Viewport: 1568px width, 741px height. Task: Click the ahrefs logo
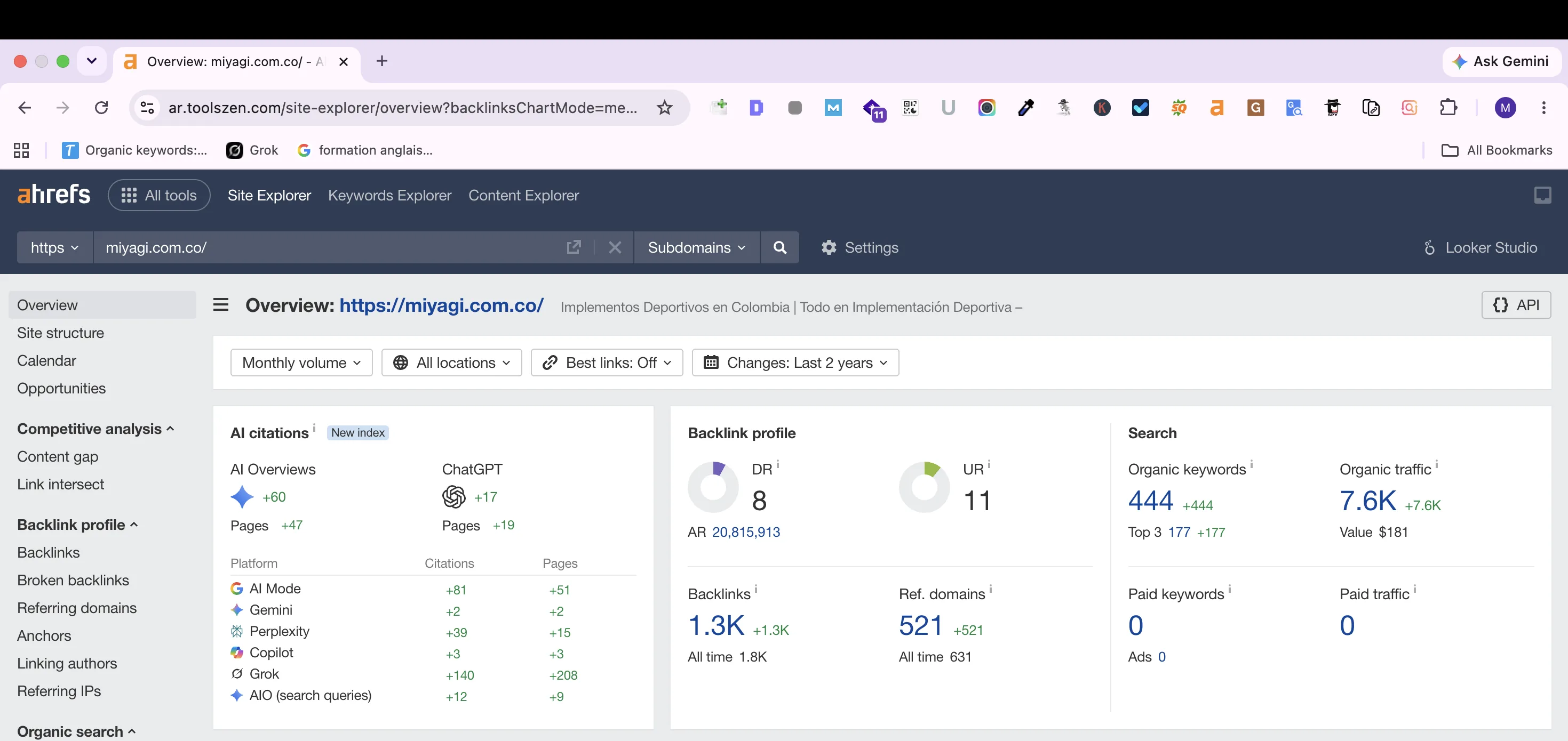pos(53,195)
